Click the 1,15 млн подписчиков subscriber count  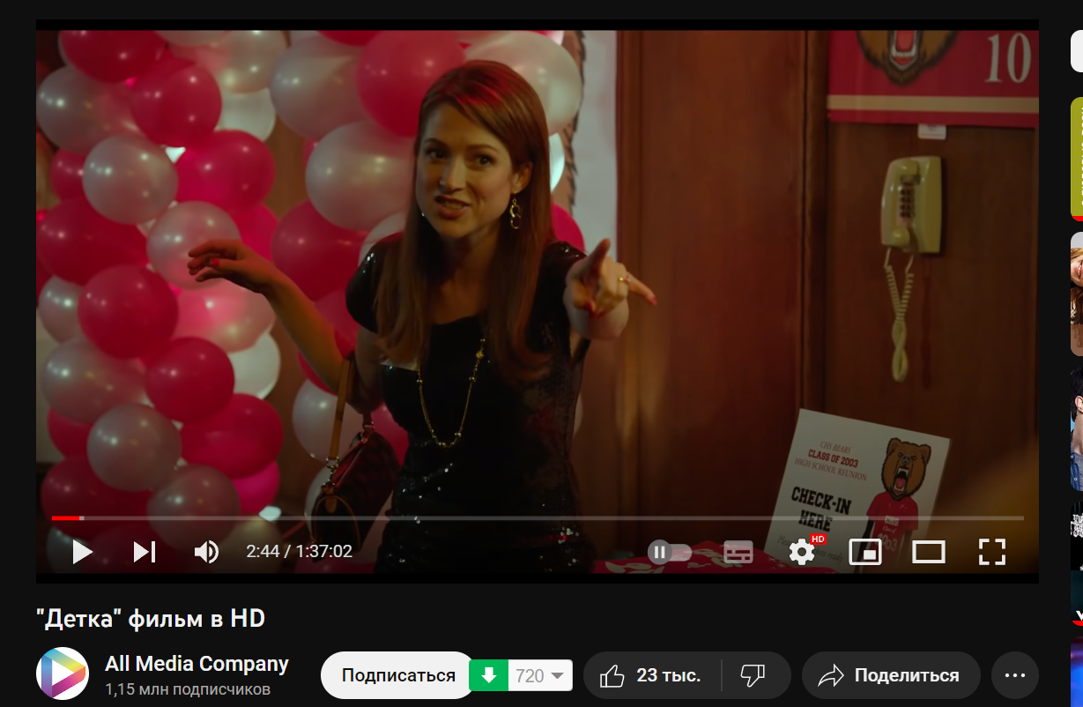tap(188, 689)
